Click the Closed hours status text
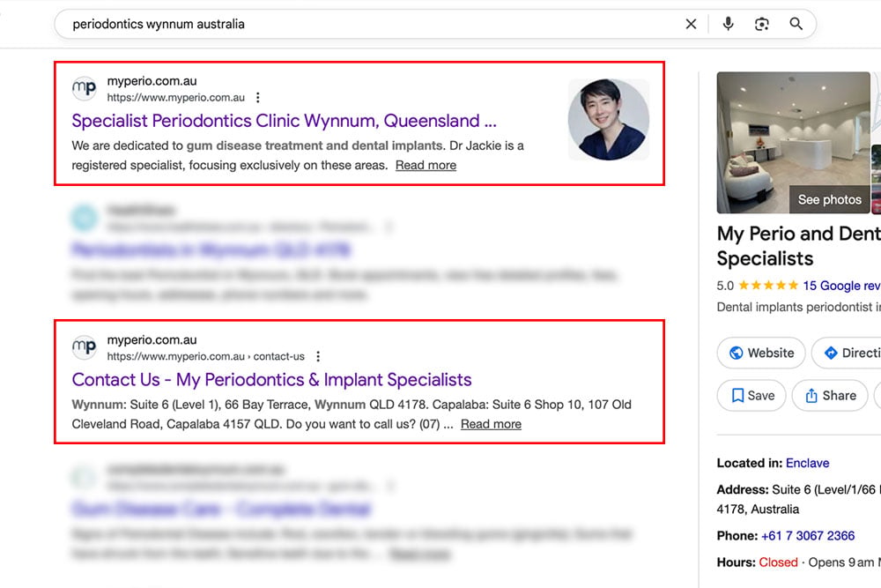Viewport: 881px width, 588px height. tap(778, 562)
